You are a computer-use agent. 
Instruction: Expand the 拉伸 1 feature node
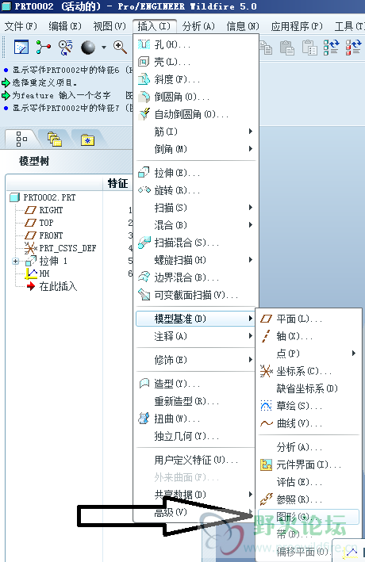pyautogui.click(x=15, y=262)
